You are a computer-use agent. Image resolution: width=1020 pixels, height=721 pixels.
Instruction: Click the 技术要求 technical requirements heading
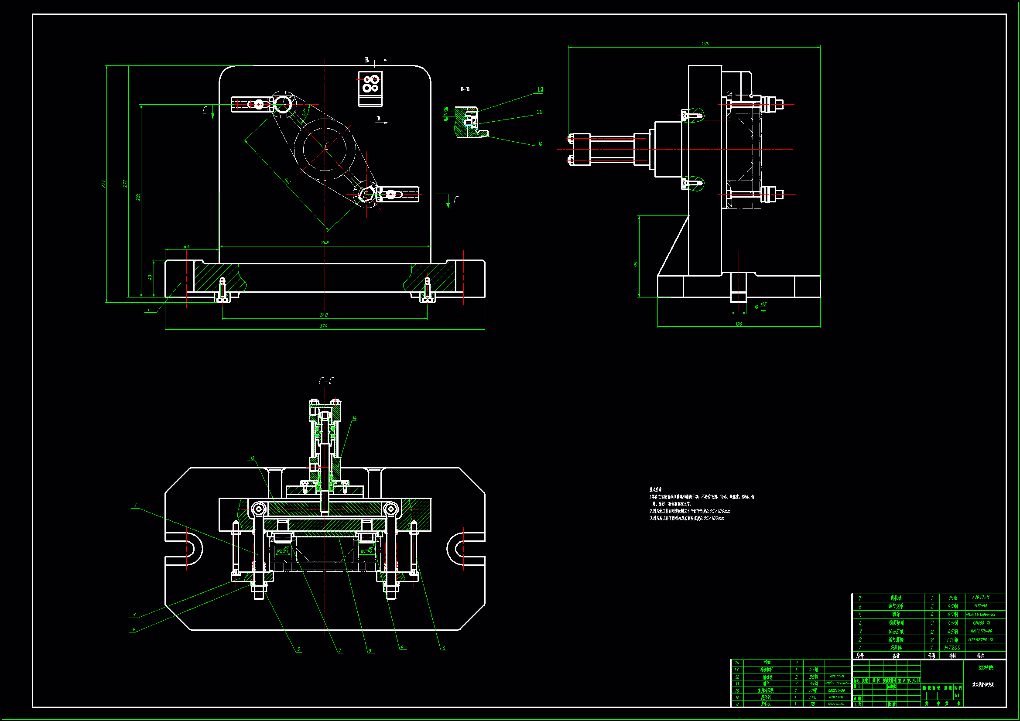point(656,489)
